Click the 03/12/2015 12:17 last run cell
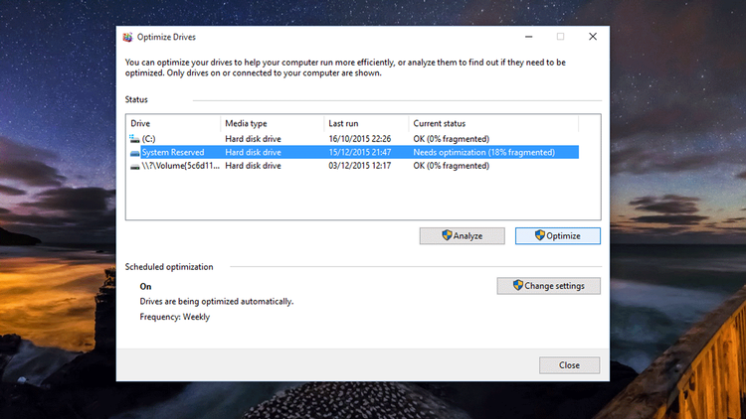This screenshot has height=419, width=746. (360, 166)
